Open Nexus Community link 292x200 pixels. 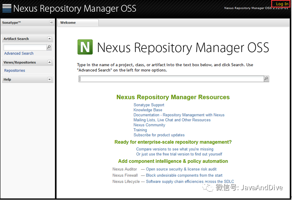point(149,125)
